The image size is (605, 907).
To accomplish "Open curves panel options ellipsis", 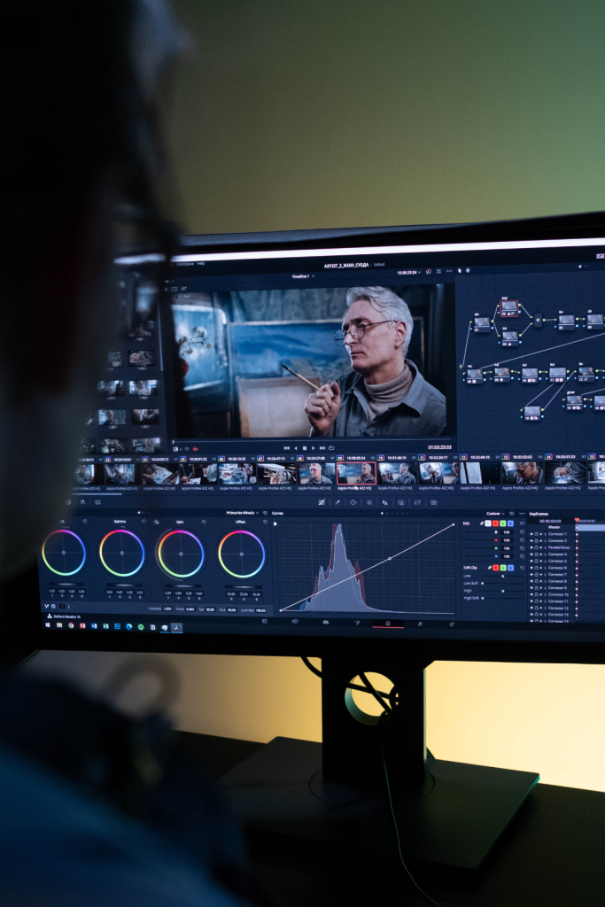I will (x=522, y=513).
